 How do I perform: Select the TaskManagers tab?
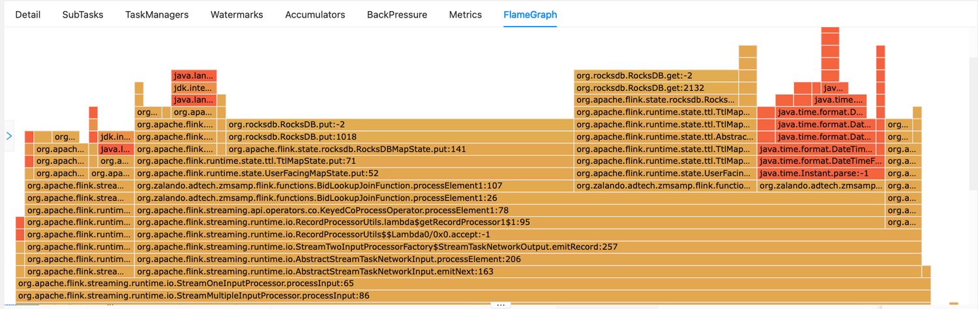click(x=157, y=14)
